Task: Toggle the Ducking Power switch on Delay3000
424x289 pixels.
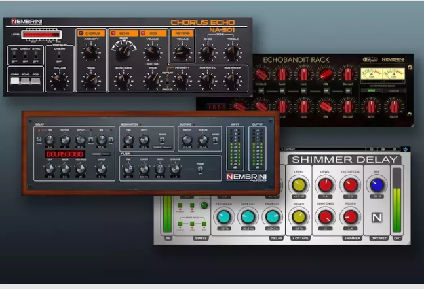Action: [x=215, y=139]
